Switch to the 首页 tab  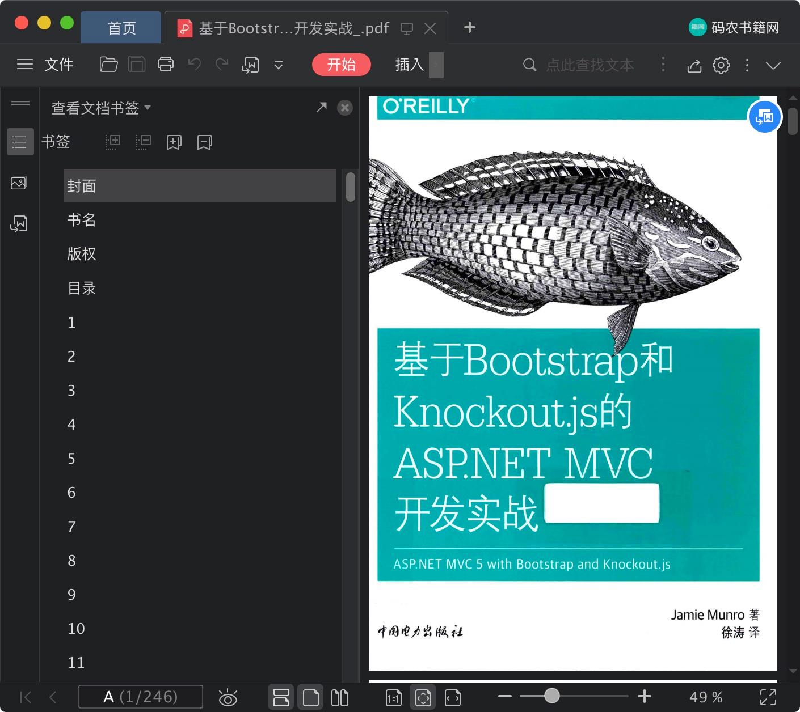(x=121, y=27)
